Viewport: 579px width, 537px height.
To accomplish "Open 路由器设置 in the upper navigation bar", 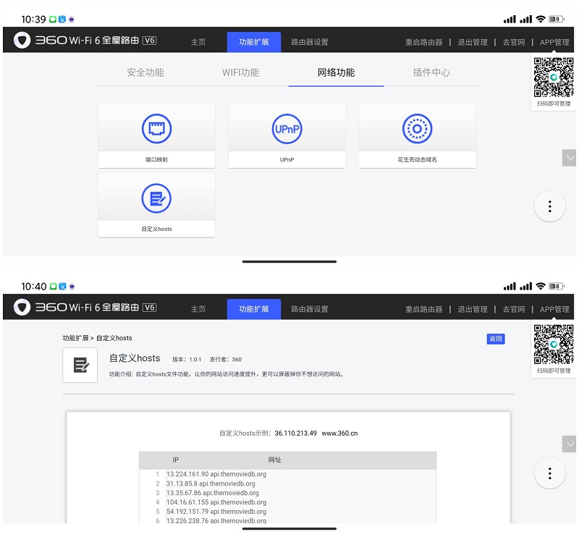I will 310,42.
